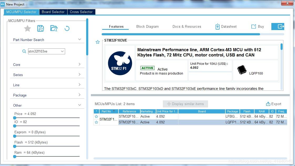The image size is (295, 166).
Task: Sort by the Marketing column header
Action: [148, 111]
